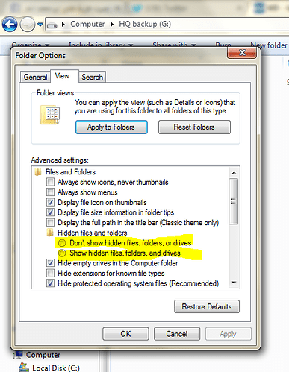Uncheck Display file icon on thumbnails
Image resolution: width=289 pixels, height=372 pixels.
coord(50,203)
